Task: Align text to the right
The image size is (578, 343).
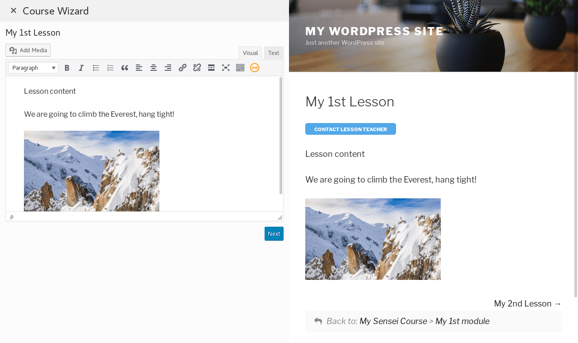Action: coord(168,68)
